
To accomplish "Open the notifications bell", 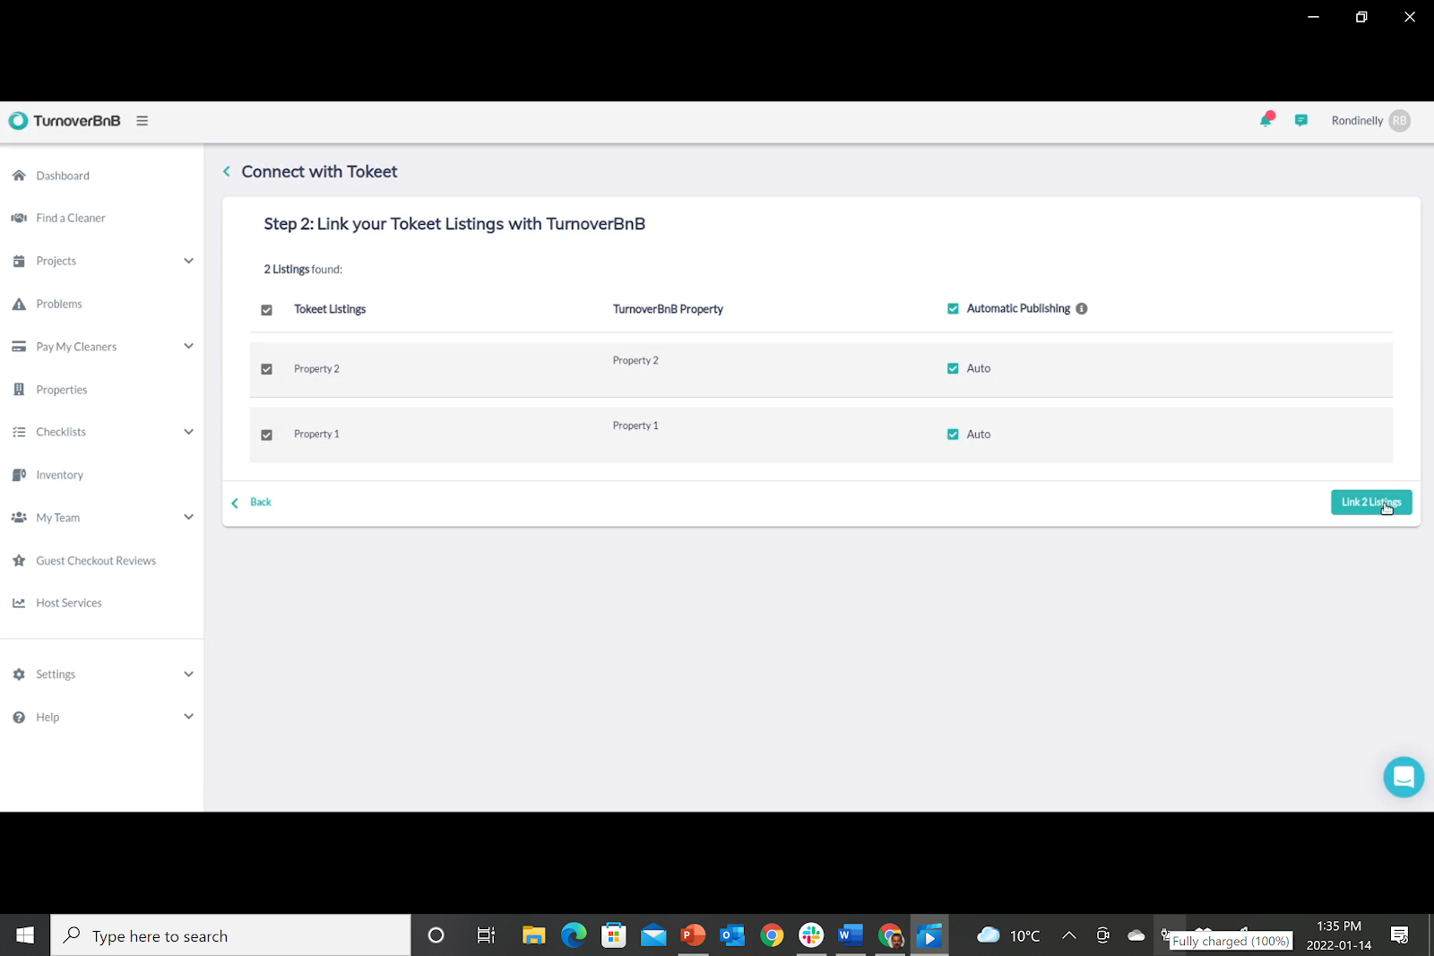I will click(x=1266, y=120).
